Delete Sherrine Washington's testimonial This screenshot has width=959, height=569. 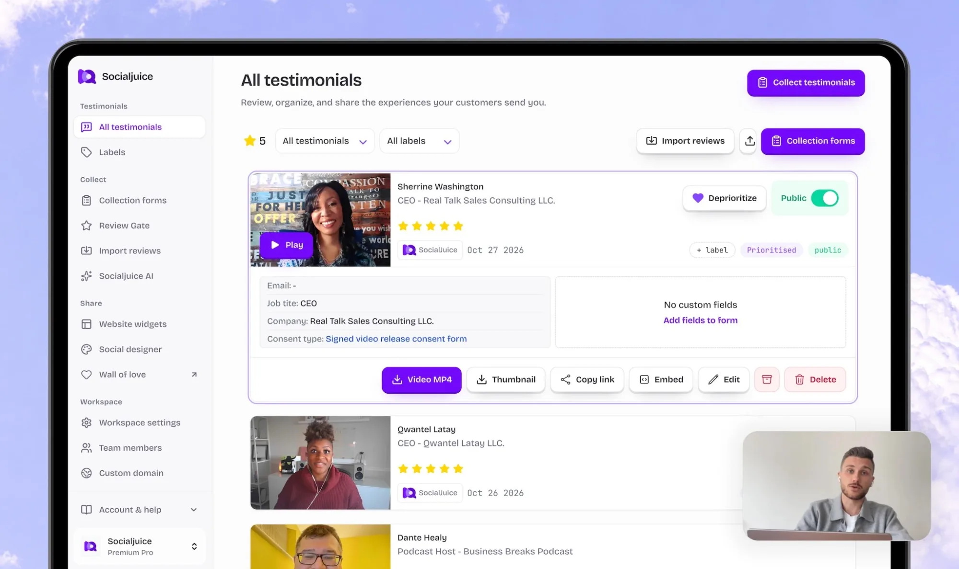[x=815, y=380]
